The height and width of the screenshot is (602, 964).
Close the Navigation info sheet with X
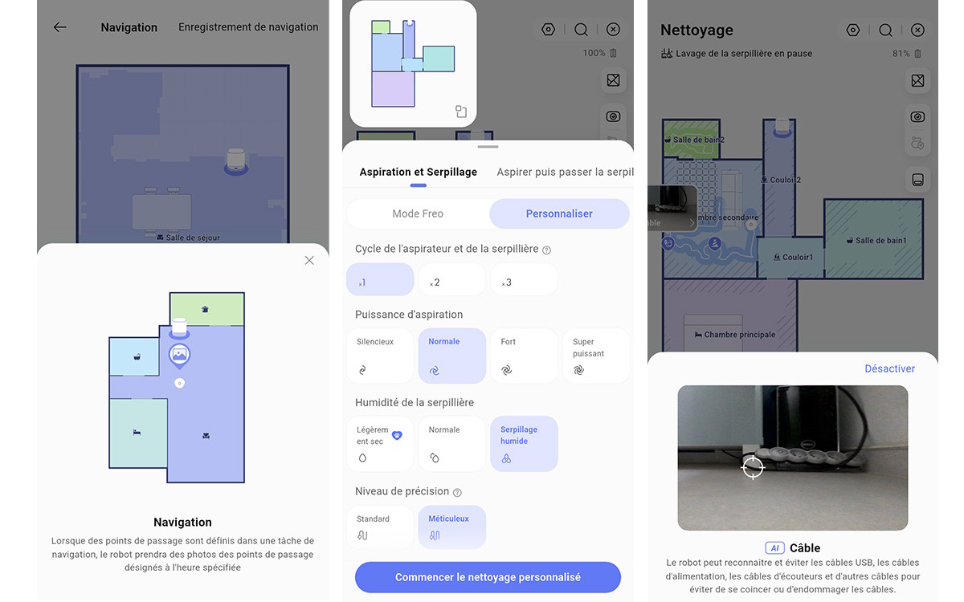[x=309, y=260]
